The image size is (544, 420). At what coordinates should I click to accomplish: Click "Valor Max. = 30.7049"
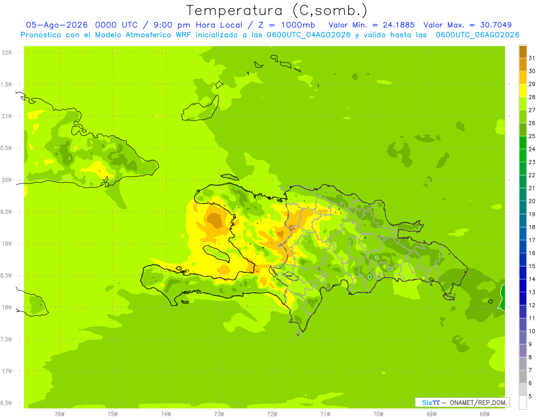click(x=467, y=25)
